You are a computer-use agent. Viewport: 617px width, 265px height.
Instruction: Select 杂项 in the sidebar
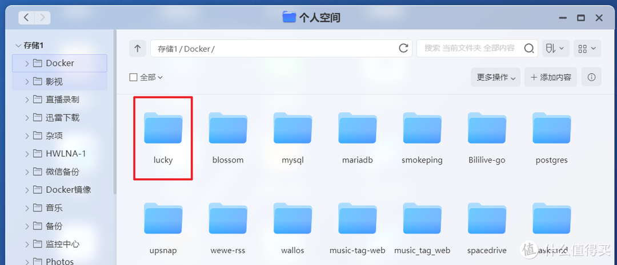pyautogui.click(x=59, y=136)
